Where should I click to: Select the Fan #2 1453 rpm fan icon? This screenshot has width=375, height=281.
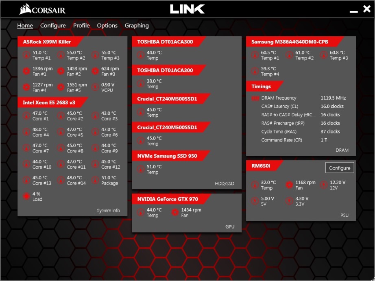pos(61,71)
